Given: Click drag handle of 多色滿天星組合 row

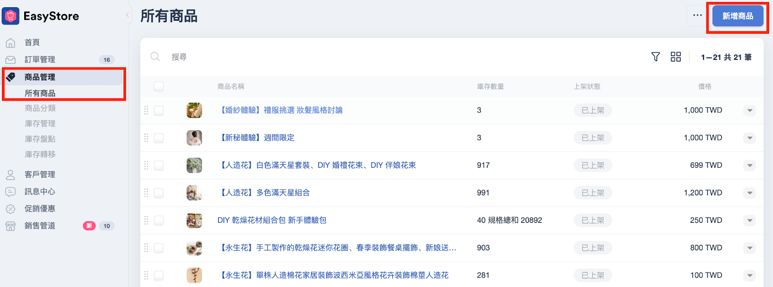Looking at the screenshot, I should point(146,193).
